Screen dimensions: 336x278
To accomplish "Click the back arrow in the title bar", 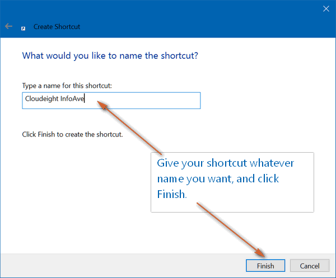I will point(8,26).
